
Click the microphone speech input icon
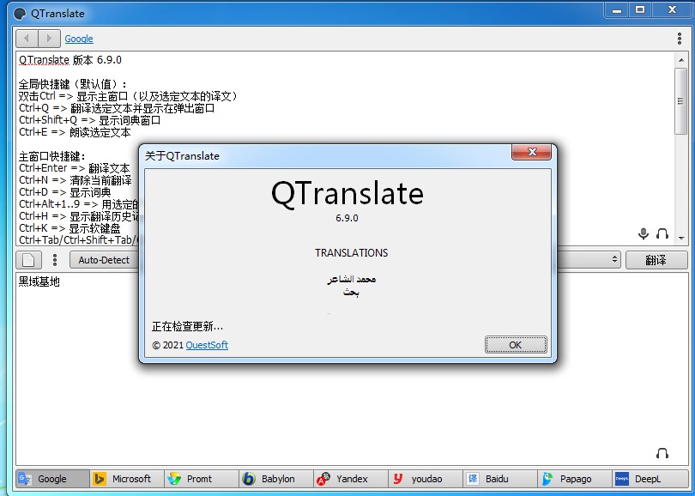click(x=644, y=233)
